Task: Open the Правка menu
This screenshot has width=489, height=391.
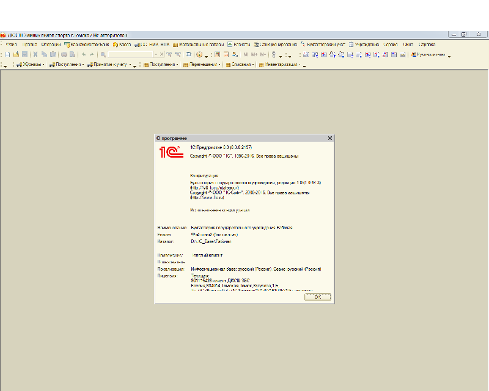Action: (x=29, y=44)
